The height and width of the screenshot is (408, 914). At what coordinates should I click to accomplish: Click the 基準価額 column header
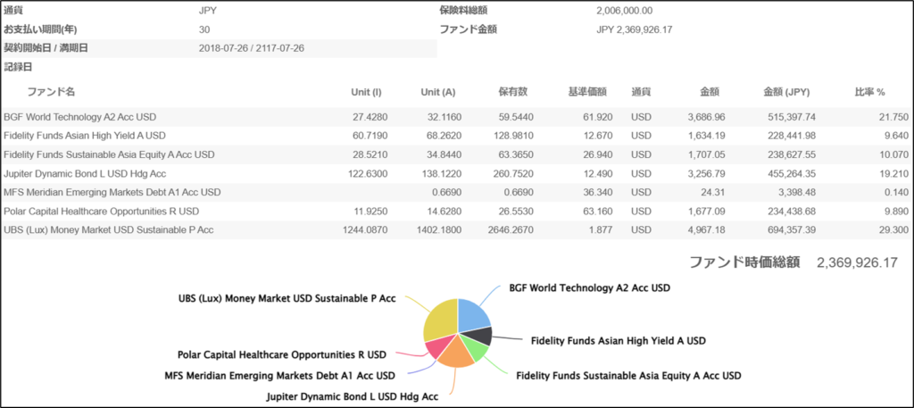coord(587,91)
